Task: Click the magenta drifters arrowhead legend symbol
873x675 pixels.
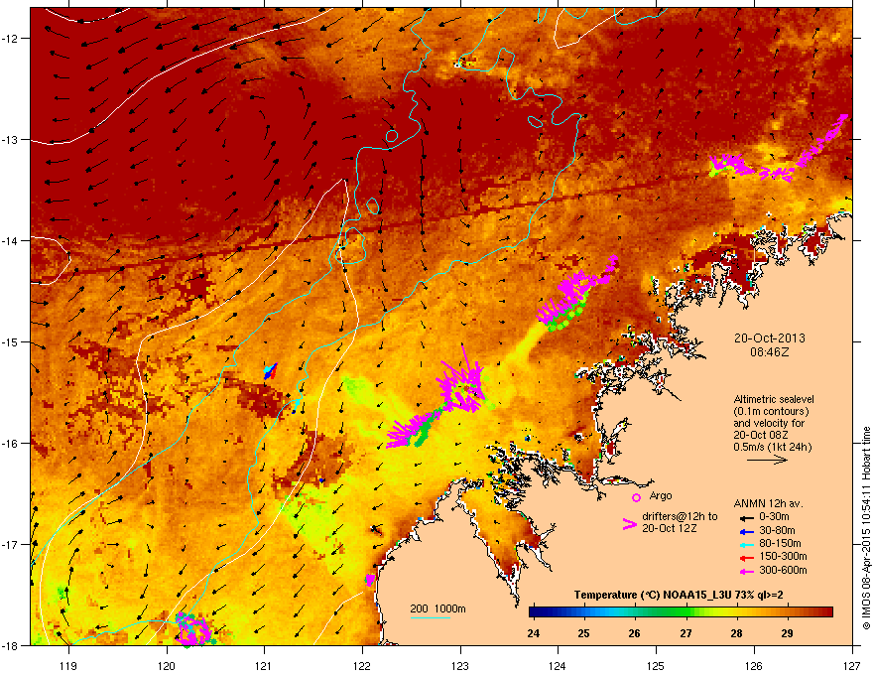Action: (629, 524)
